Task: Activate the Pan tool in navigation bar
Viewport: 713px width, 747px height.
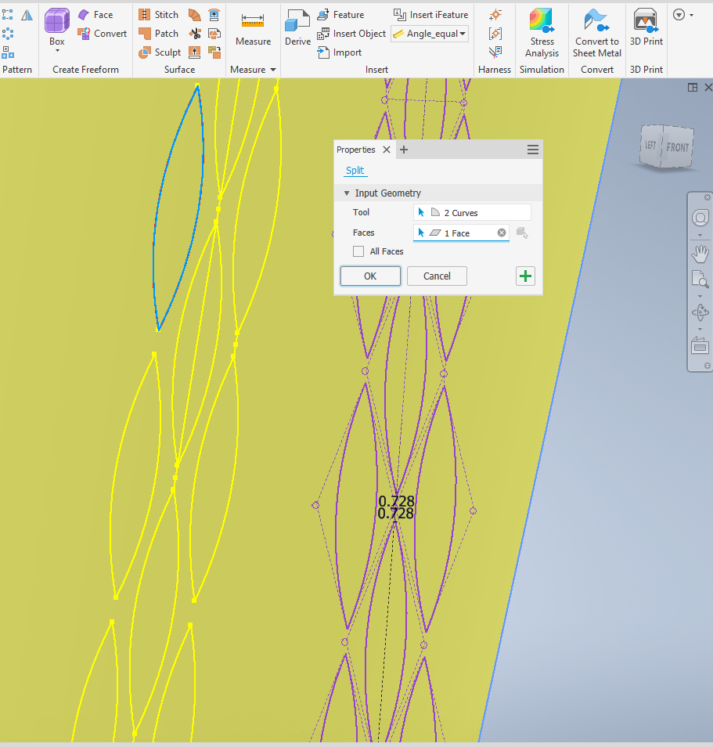Action: [699, 253]
